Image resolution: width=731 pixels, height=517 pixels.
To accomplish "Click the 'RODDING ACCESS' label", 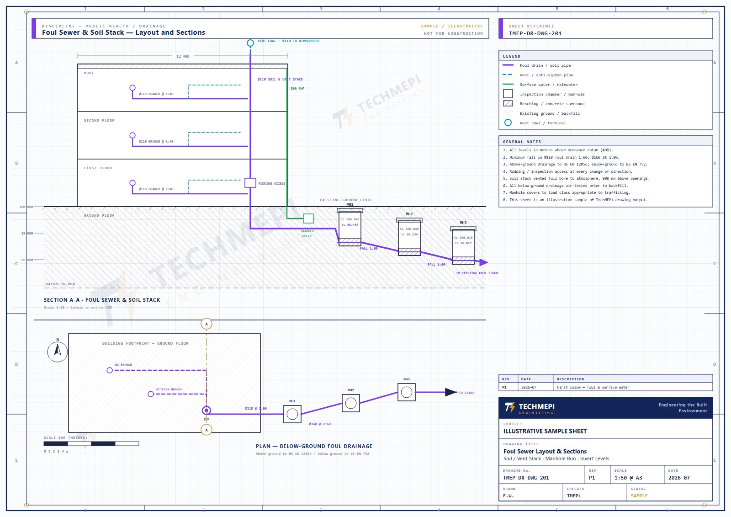I will (272, 184).
